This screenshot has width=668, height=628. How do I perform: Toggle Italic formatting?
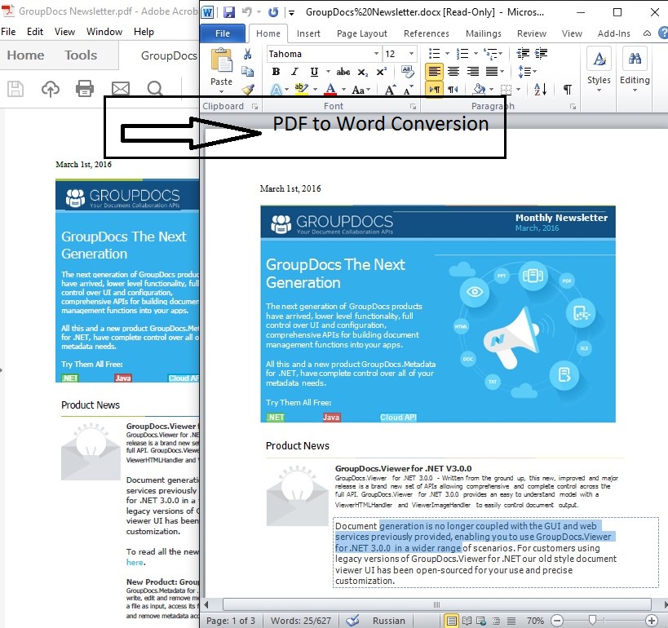pos(294,72)
